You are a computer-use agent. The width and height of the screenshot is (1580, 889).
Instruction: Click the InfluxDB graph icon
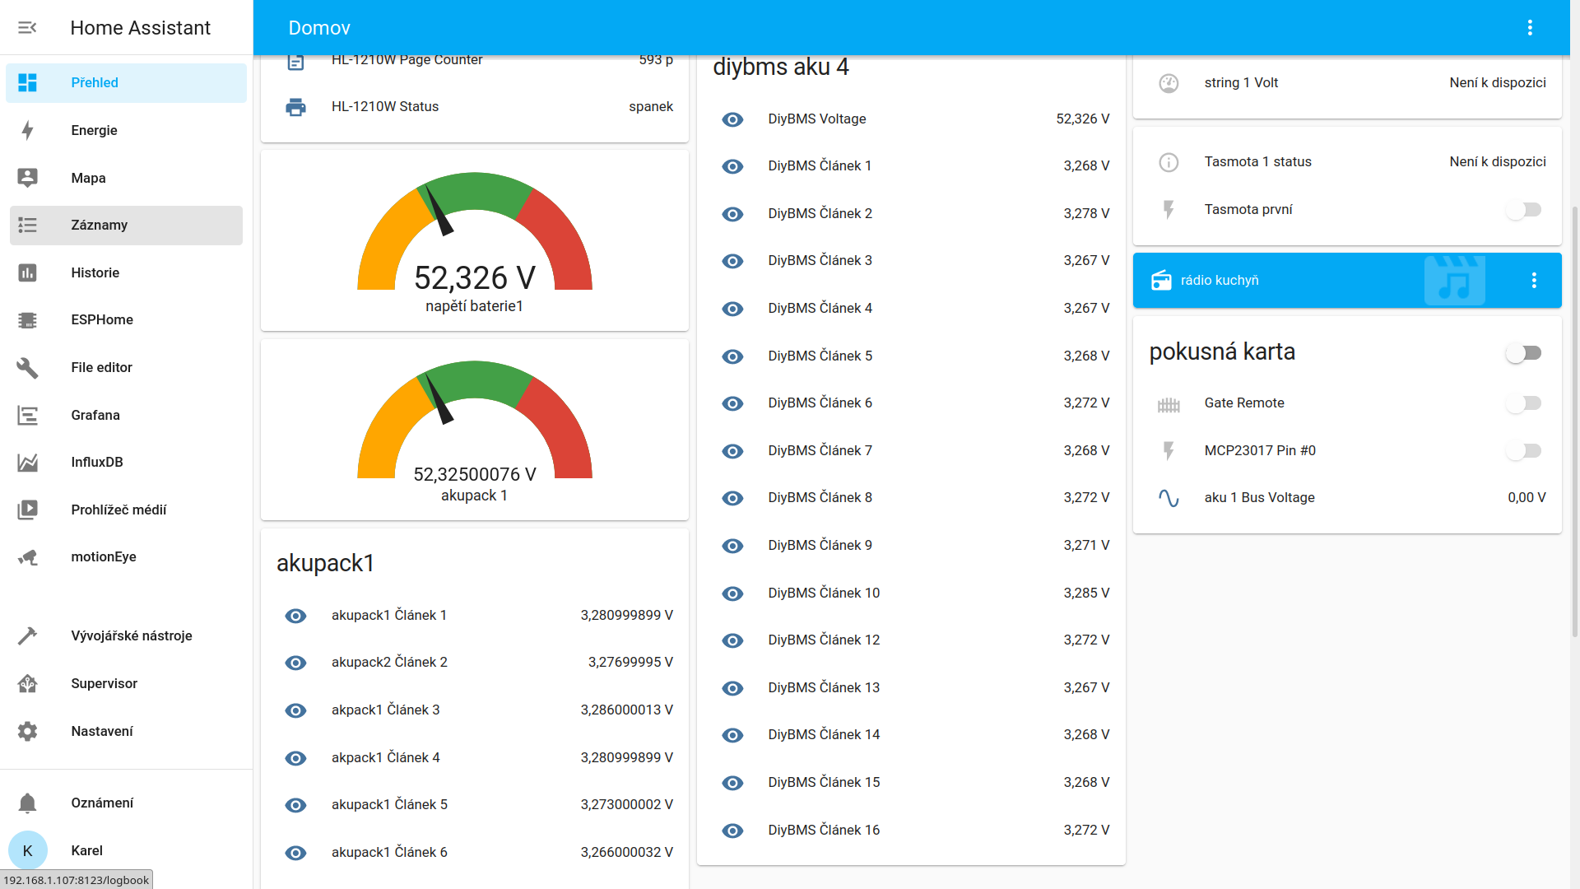pyautogui.click(x=27, y=463)
